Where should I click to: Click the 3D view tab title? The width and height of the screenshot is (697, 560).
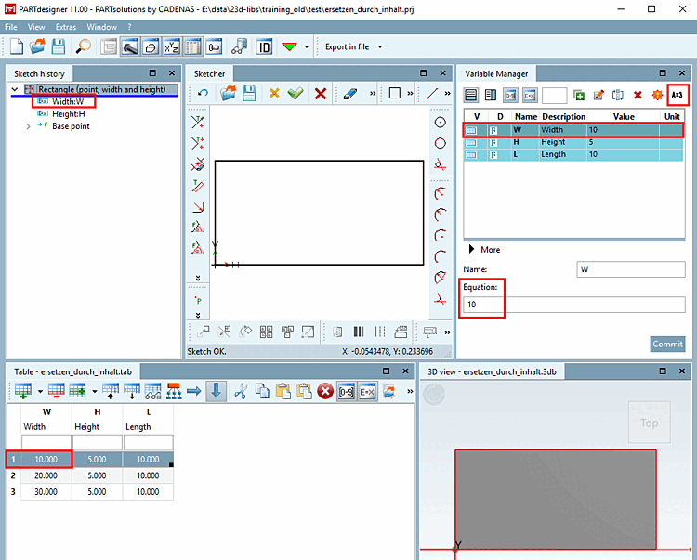pos(492,372)
